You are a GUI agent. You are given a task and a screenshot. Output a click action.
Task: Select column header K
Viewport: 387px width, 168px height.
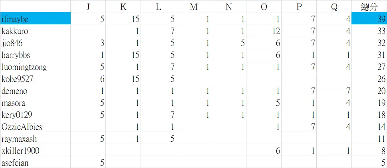(123, 7)
